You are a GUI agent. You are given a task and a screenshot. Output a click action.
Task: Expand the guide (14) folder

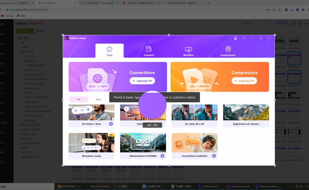pyautogui.click(x=19, y=52)
